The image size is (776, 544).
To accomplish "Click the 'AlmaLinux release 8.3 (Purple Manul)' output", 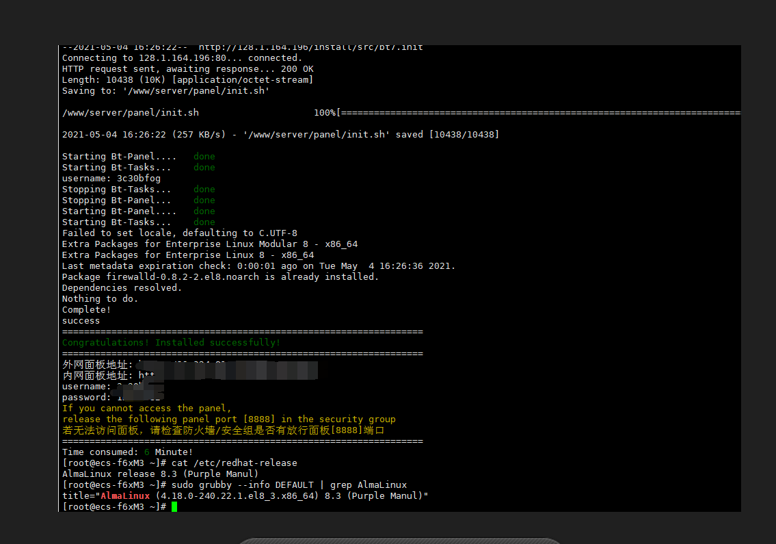I will [x=161, y=474].
